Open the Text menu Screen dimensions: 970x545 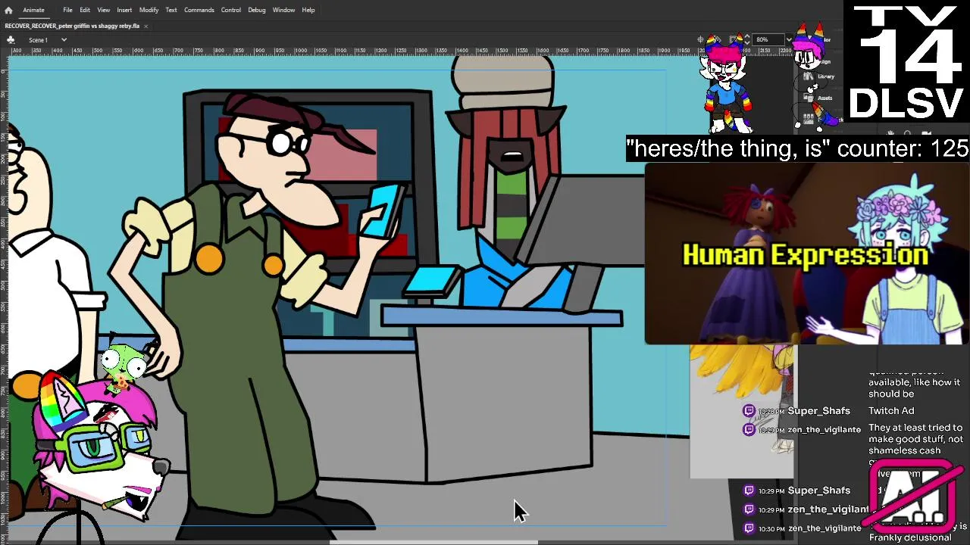[171, 10]
